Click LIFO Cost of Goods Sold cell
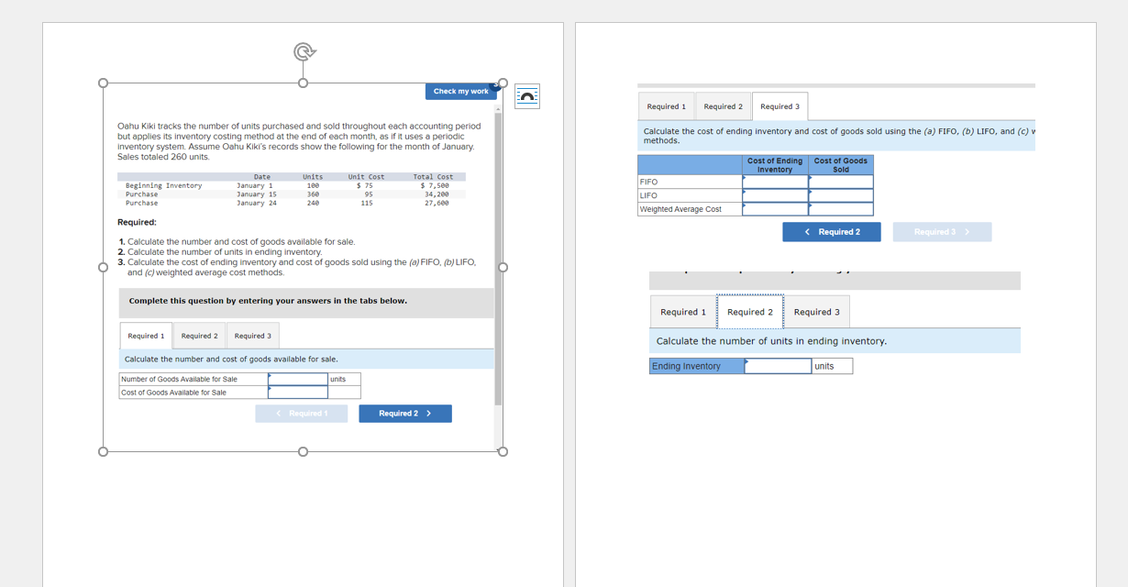The height and width of the screenshot is (587, 1128). point(841,195)
